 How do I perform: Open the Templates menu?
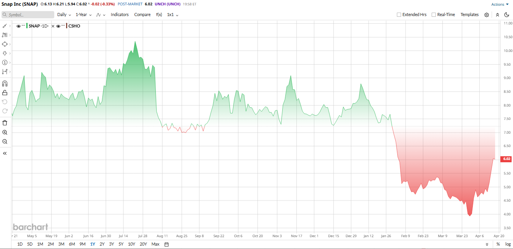pyautogui.click(x=469, y=15)
